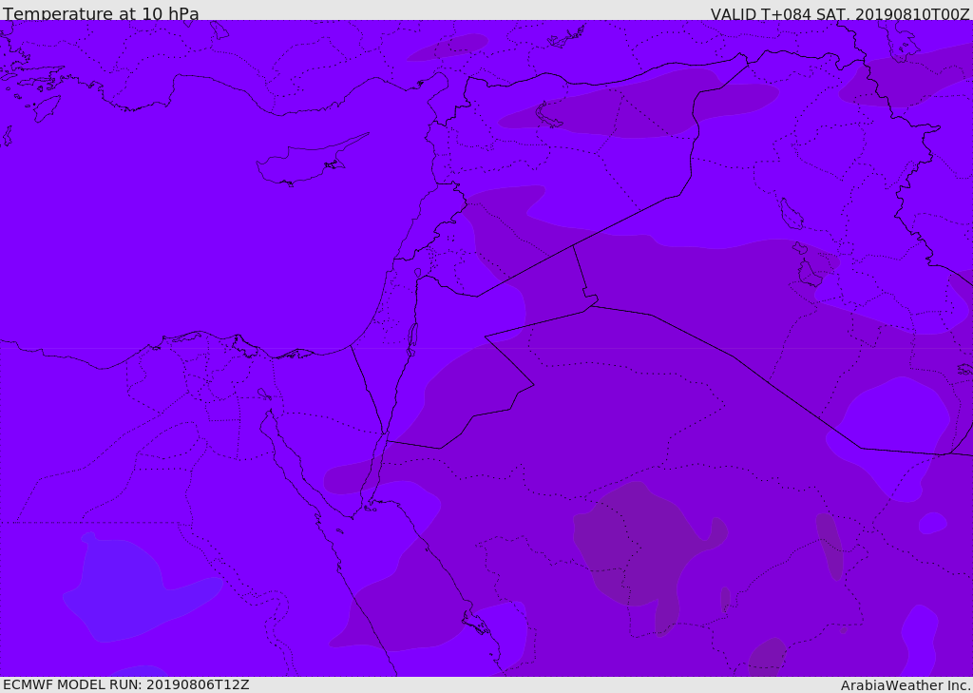Click the "ArabiaWeather Inc." credit text
Image resolution: width=973 pixels, height=693 pixels.
pos(905,685)
